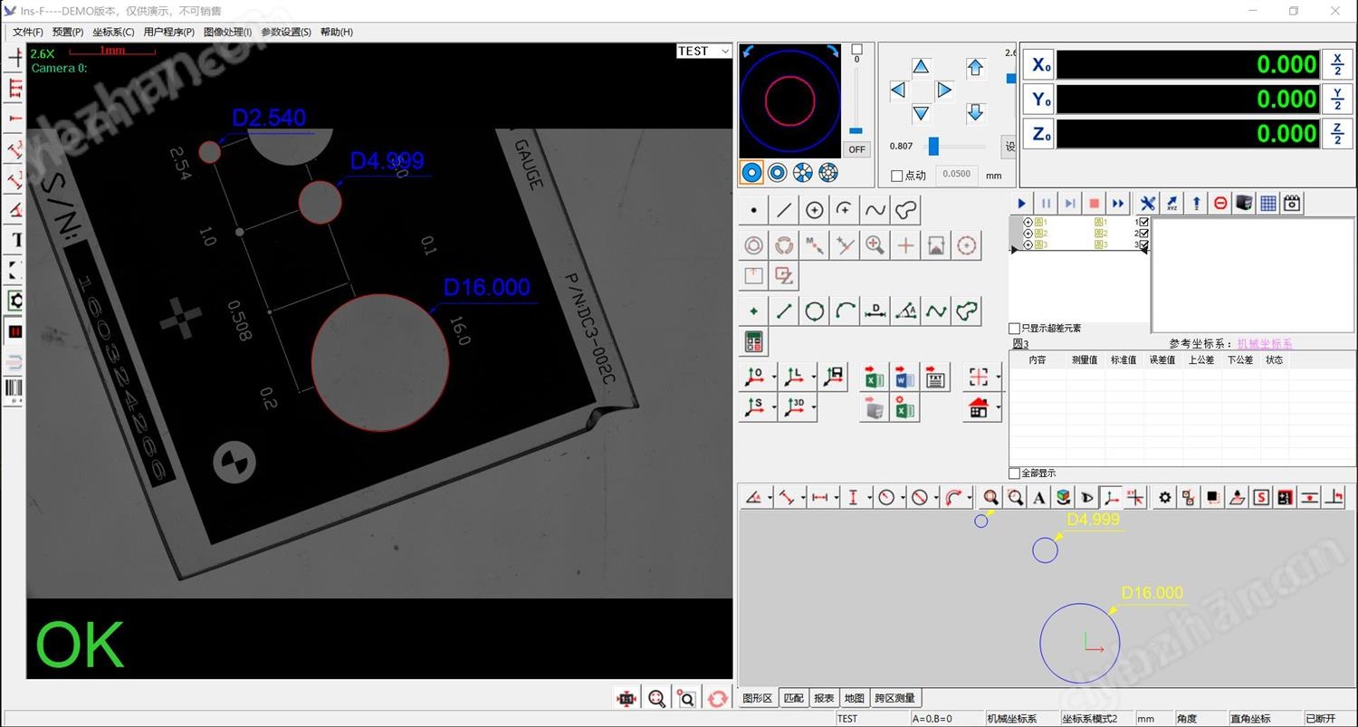Select the circle measurement tool with center cross
1358x727 pixels.
click(x=815, y=210)
